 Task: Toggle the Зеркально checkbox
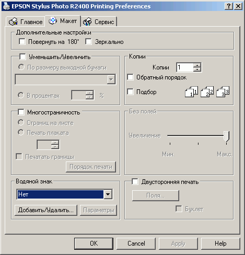click(x=88, y=42)
